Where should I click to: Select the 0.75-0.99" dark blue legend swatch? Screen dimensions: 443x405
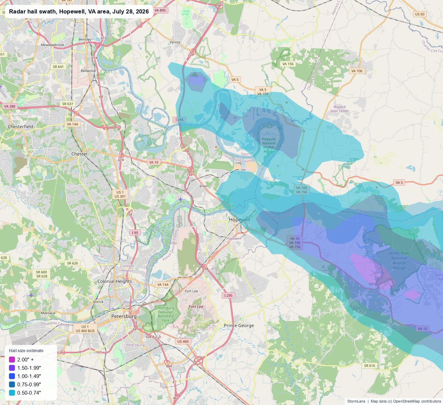coord(12,384)
